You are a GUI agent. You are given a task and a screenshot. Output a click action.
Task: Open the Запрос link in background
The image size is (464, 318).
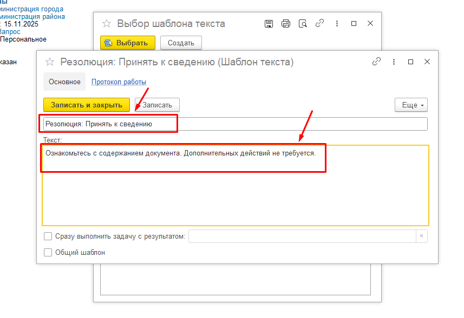[10, 31]
